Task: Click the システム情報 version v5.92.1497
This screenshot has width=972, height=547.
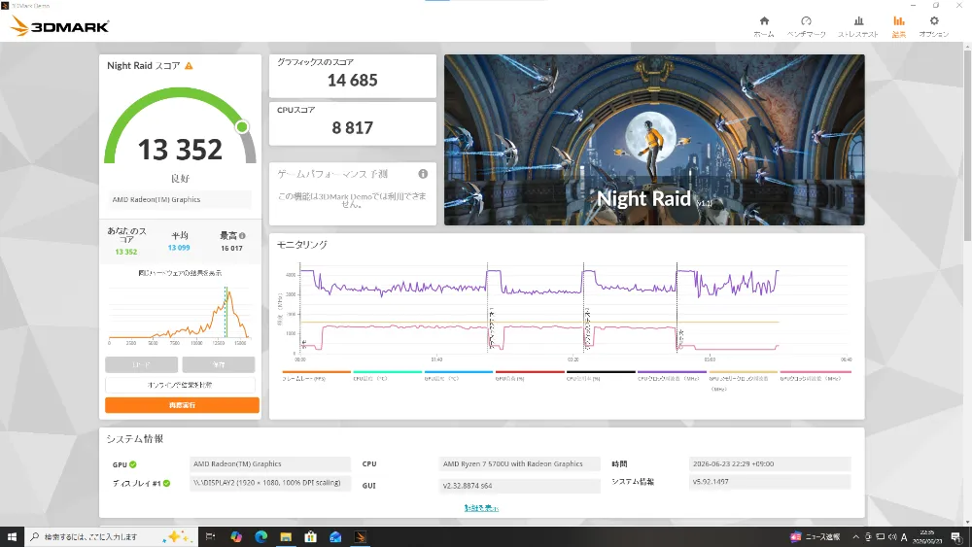Action: (769, 481)
